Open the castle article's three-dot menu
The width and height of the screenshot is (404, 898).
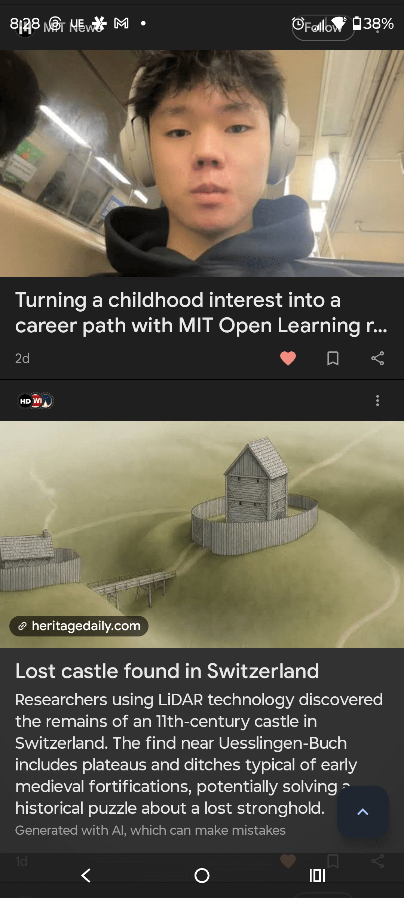click(x=377, y=401)
